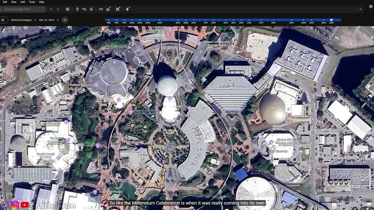Screen dimensions: 374x210
Task: Jump to the latest imagery
Action: (x=65, y=20)
